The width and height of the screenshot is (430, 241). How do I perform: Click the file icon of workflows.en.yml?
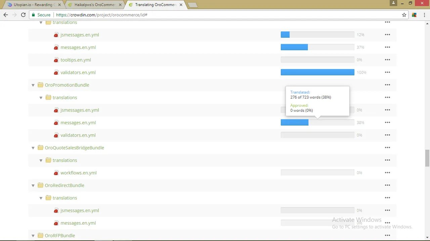pos(56,173)
